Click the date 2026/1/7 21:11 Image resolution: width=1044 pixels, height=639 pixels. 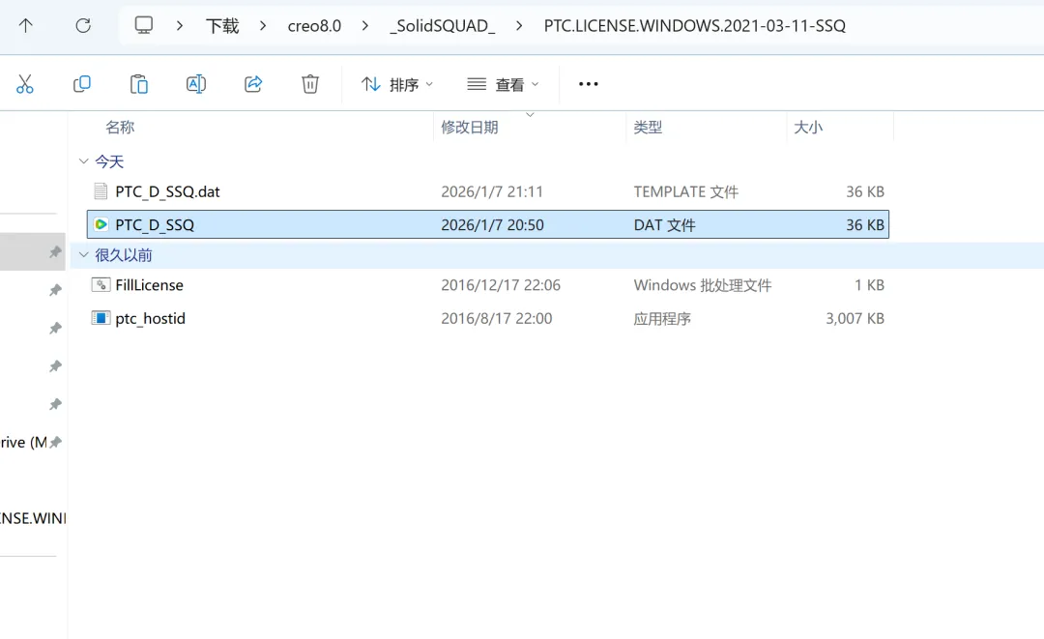point(492,191)
